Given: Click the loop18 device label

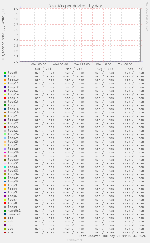Looking at the screenshot, I should click(13, 109).
